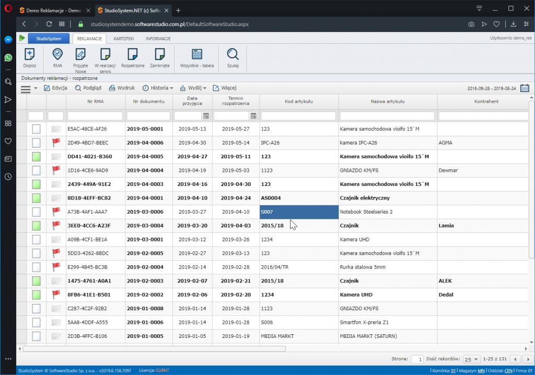
Task: Click the Nr RMA filter field
Action: tap(95, 116)
